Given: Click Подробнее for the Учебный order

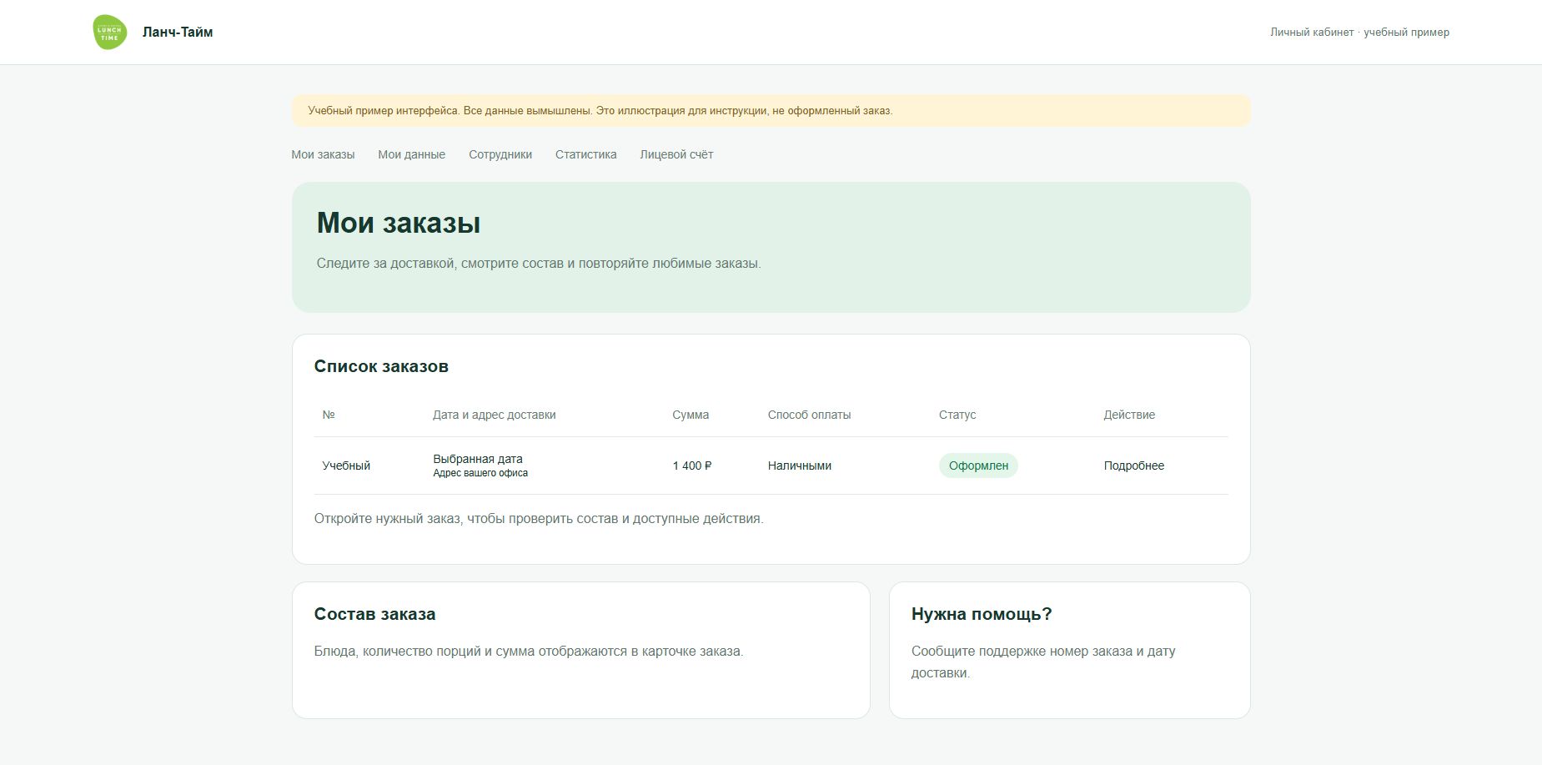Looking at the screenshot, I should click(x=1134, y=466).
